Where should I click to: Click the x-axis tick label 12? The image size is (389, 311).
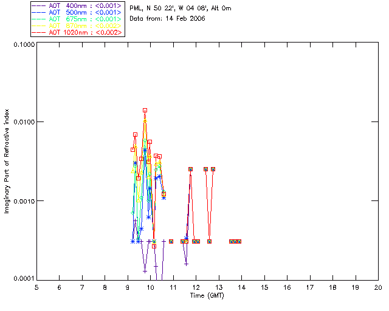(x=196, y=287)
